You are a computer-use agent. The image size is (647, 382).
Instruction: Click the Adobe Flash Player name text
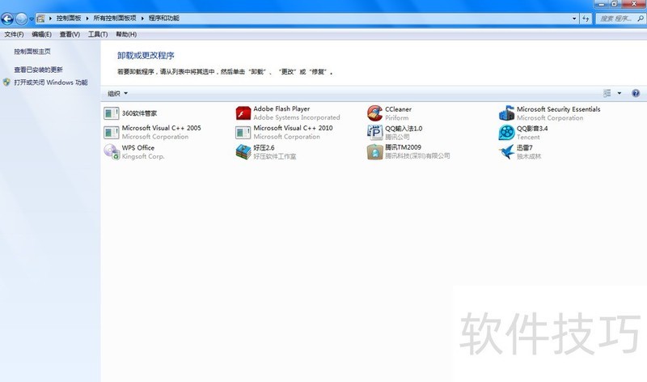coord(281,108)
